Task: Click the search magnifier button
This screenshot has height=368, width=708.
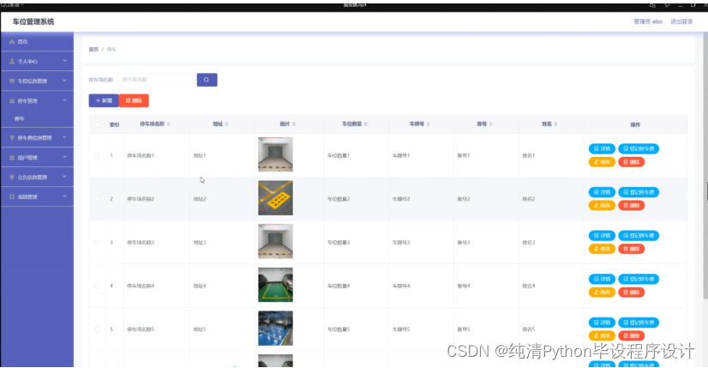Action: (x=207, y=80)
